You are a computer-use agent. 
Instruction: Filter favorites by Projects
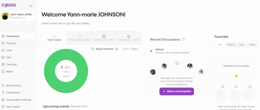click(231, 45)
